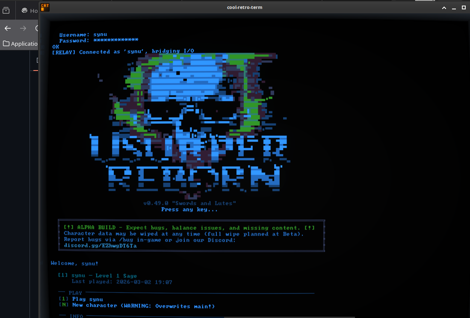Click the 'Welcome, synu!' greeting text
This screenshot has height=318, width=470.
tap(74, 263)
